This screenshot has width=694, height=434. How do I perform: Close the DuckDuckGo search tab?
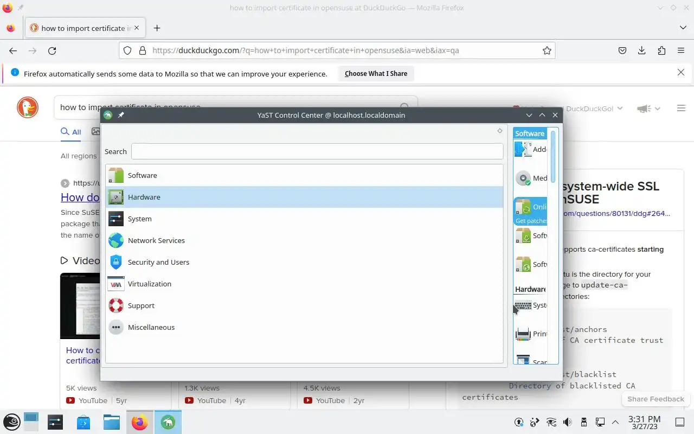(137, 28)
